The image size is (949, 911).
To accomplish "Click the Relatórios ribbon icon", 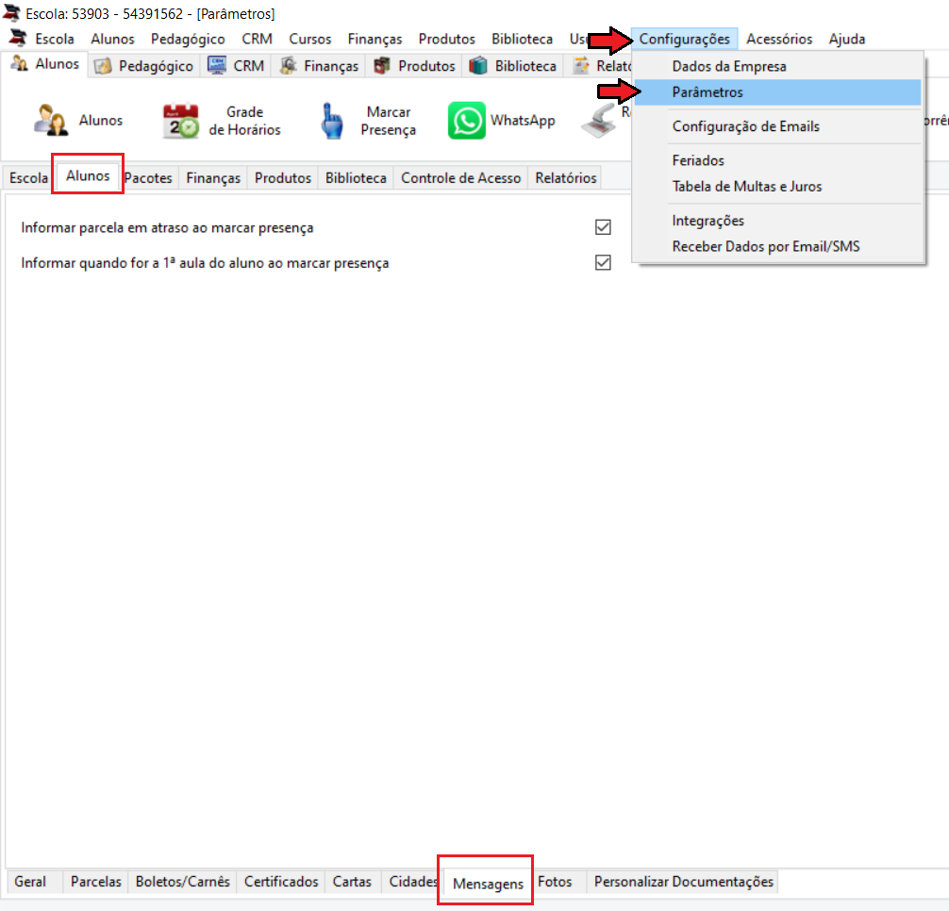I will click(x=581, y=65).
